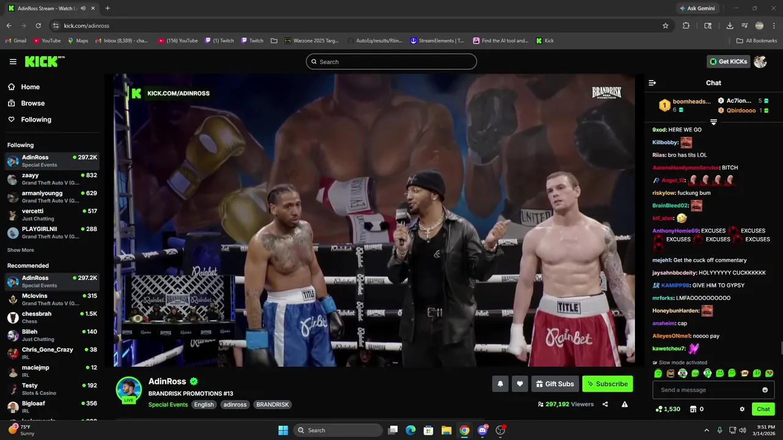Screen dimensions: 783x440
Task: Click the heart follow button
Action: [x=519, y=384]
